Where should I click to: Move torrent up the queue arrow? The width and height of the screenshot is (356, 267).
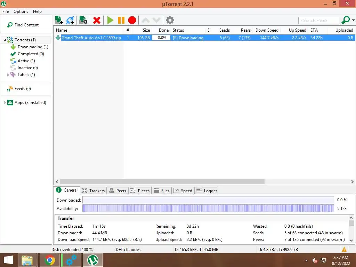(x=146, y=20)
